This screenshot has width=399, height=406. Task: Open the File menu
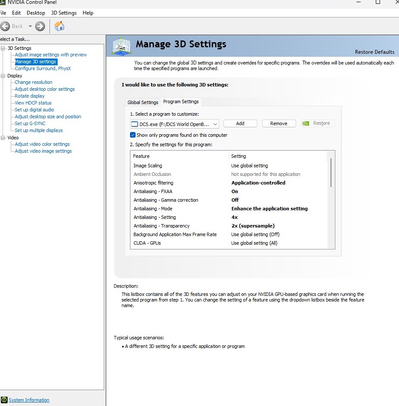pyautogui.click(x=3, y=13)
